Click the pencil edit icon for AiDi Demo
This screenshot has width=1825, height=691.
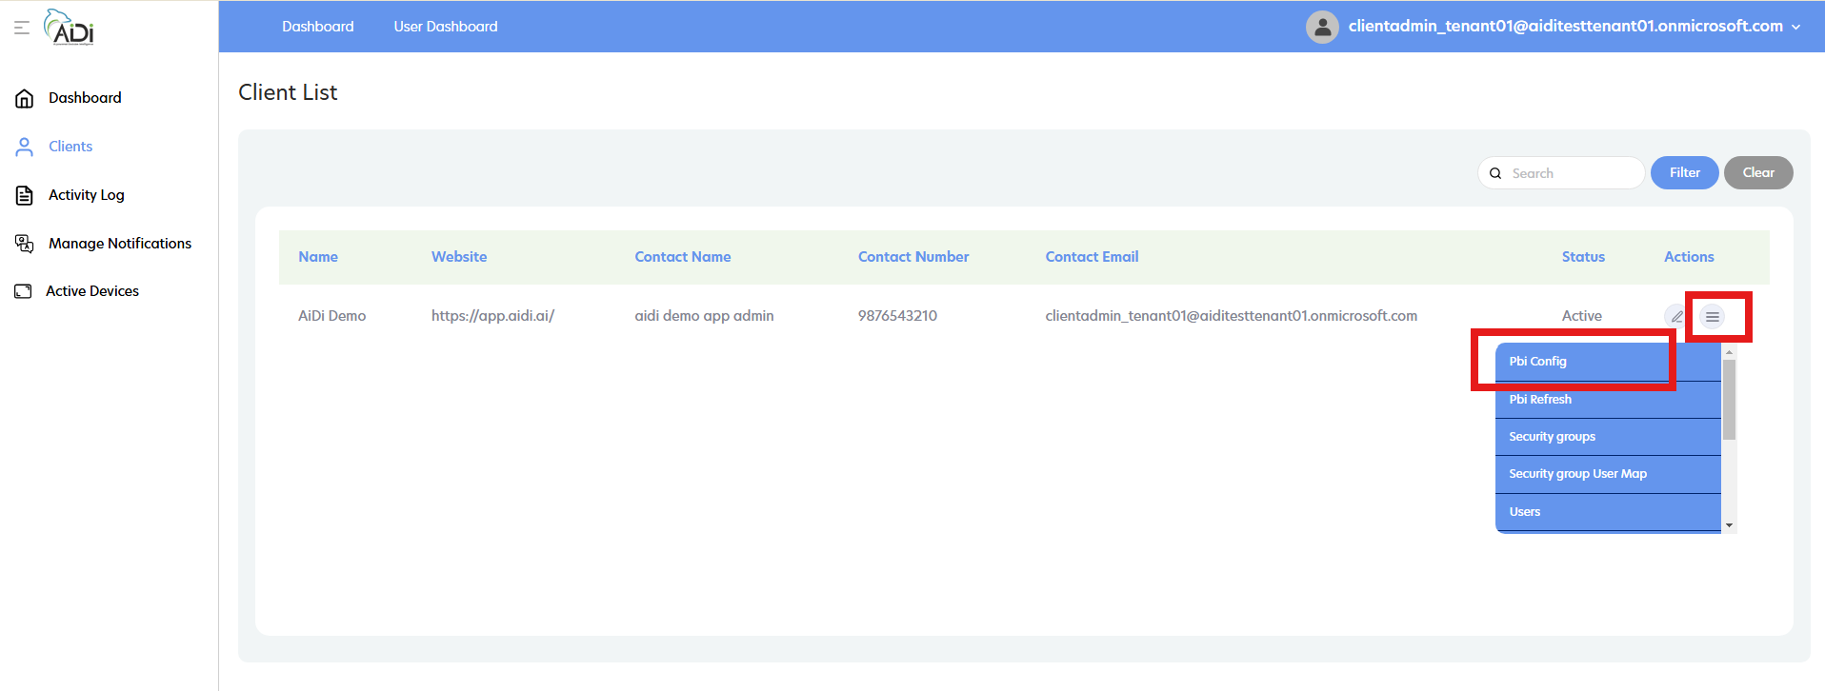[x=1675, y=316]
